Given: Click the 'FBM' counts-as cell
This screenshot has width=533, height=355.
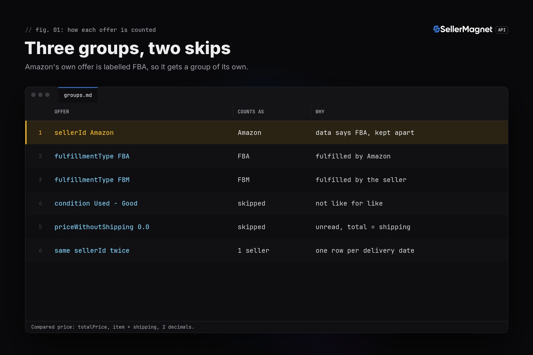Looking at the screenshot, I should pyautogui.click(x=244, y=180).
